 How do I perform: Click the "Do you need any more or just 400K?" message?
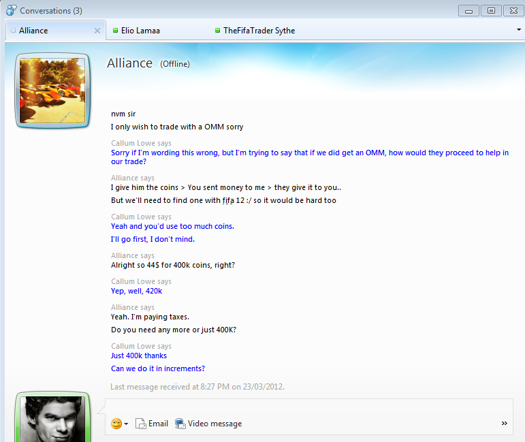[174, 330]
